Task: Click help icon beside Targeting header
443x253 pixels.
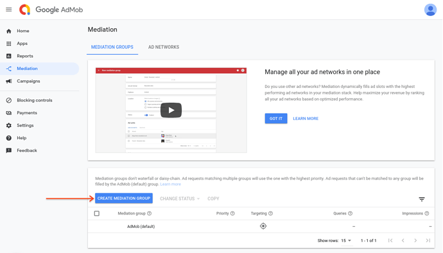Action: [x=271, y=213]
